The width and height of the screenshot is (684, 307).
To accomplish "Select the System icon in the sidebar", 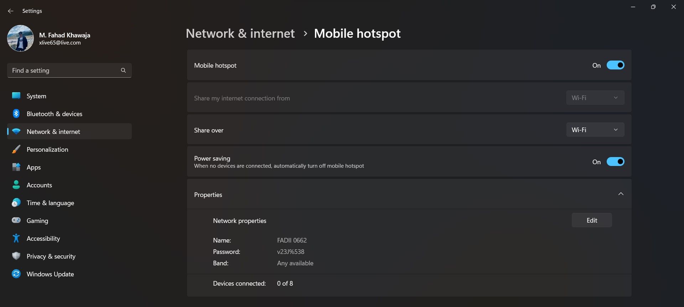I will [16, 96].
